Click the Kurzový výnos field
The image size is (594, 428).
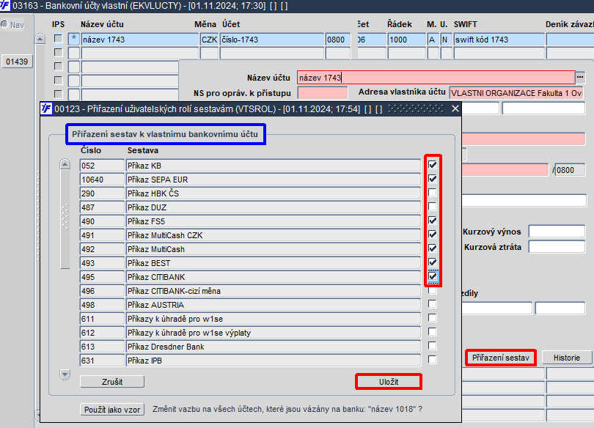pos(557,231)
